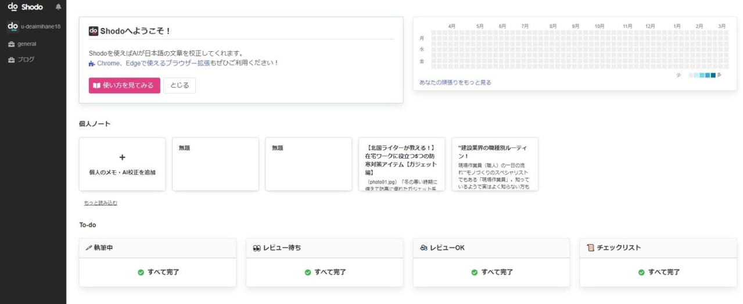This screenshot has height=304, width=743.
Task: Open the 北国ライターが教える note card
Action: click(x=402, y=164)
